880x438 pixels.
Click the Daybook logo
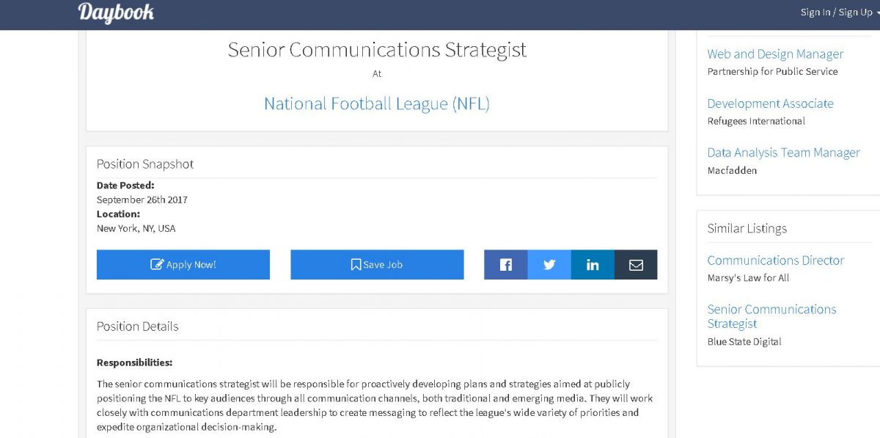(116, 13)
